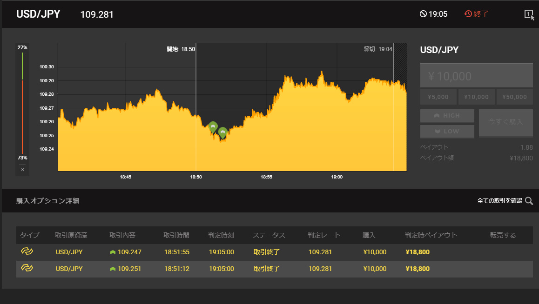Open the 全ての取引を確認 link
The width and height of the screenshot is (539, 304).
point(499,201)
